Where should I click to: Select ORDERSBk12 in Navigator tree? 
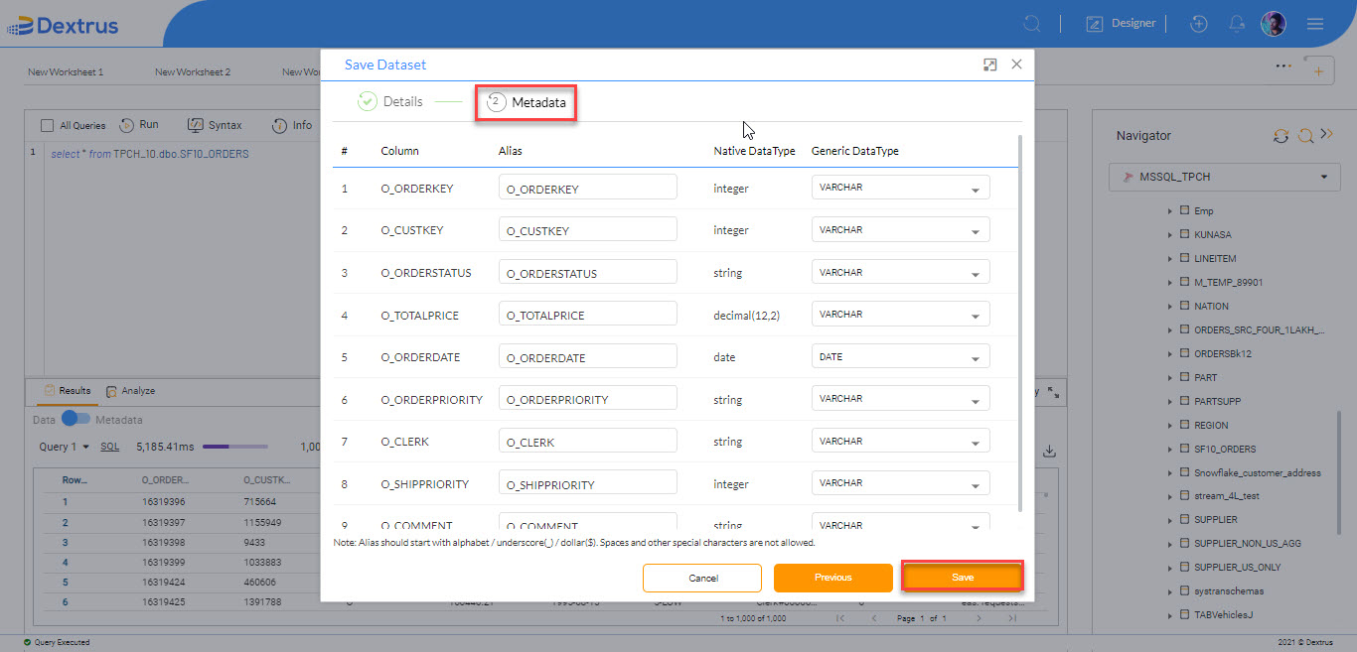tap(1221, 353)
